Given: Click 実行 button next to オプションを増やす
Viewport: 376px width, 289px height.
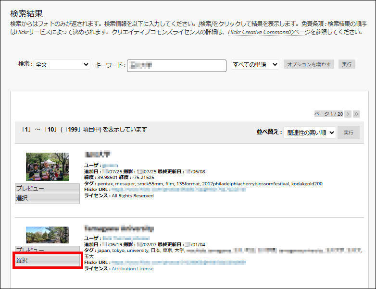Looking at the screenshot, I should 347,64.
